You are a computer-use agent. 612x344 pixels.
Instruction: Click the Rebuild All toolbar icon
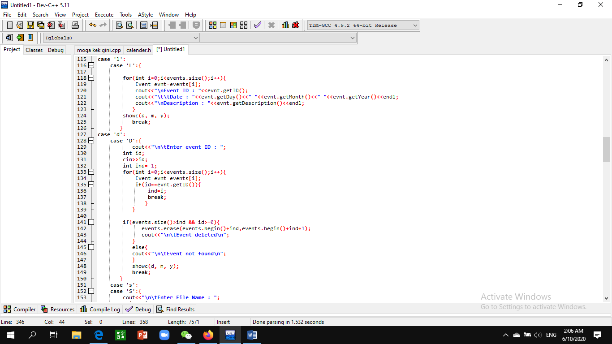(244, 25)
